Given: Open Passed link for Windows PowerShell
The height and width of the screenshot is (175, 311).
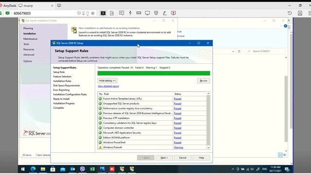Looking at the screenshot, I should click(x=177, y=142).
